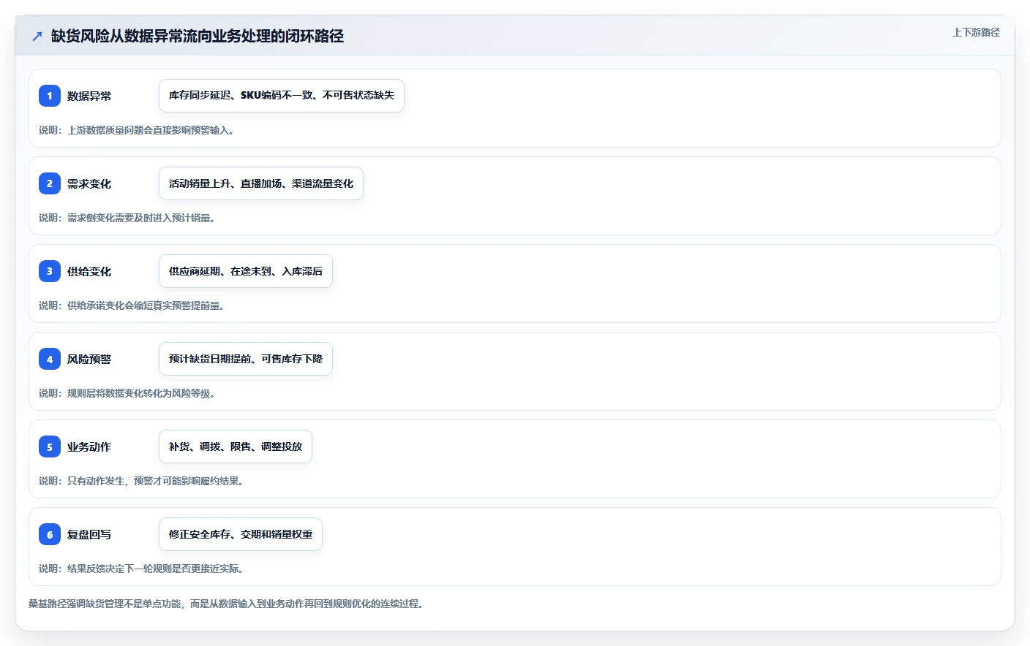Click the 业务动作 step title
The height and width of the screenshot is (646, 1030).
coord(89,446)
